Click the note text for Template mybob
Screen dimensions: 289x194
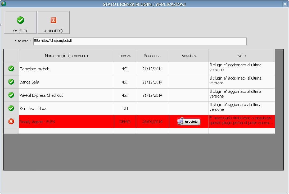pos(235,67)
